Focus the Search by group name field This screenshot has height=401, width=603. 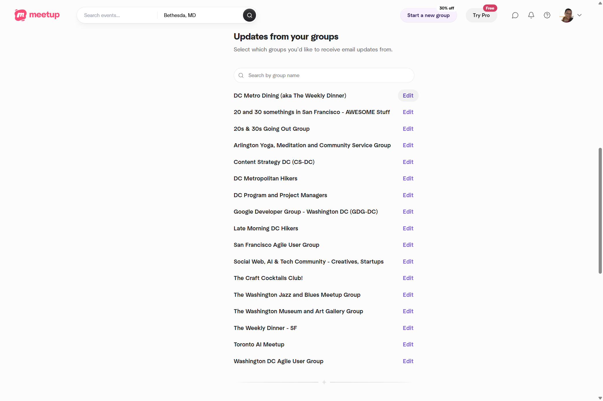[x=324, y=75]
